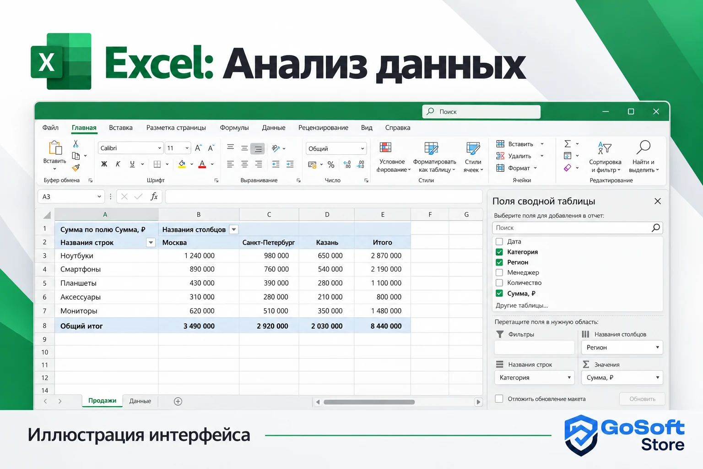This screenshot has width=703, height=469.
Task: Toggle italic with the К button
Action: pyautogui.click(x=118, y=164)
